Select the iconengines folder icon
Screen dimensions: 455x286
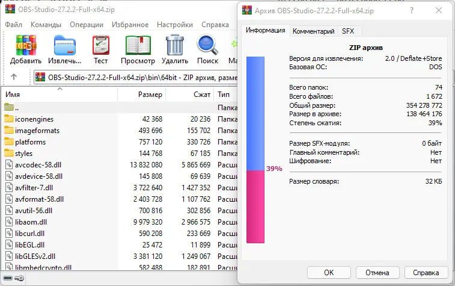[9, 119]
